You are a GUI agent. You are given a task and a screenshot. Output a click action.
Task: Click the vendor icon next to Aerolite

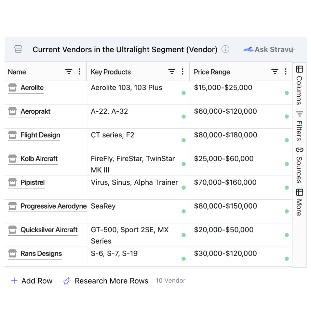pyautogui.click(x=12, y=88)
